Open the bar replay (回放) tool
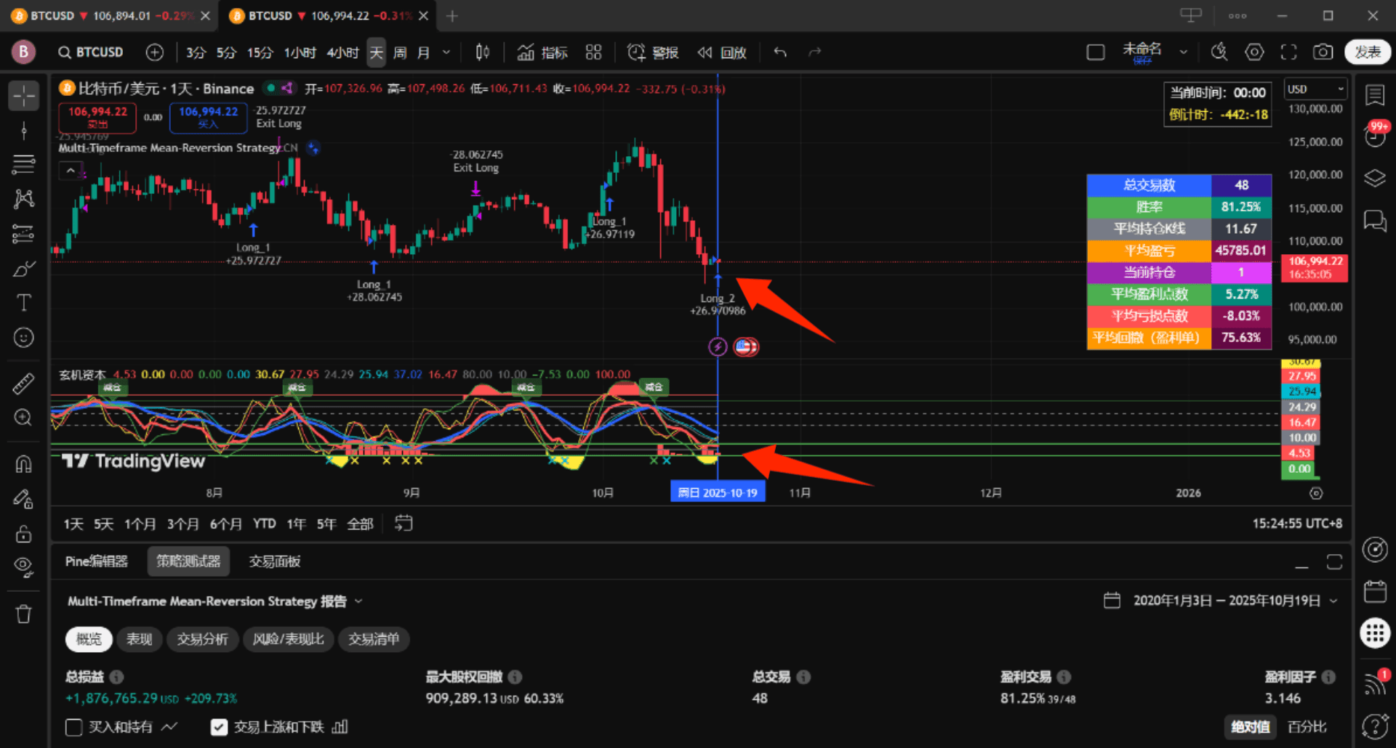The image size is (1396, 748). pos(722,52)
